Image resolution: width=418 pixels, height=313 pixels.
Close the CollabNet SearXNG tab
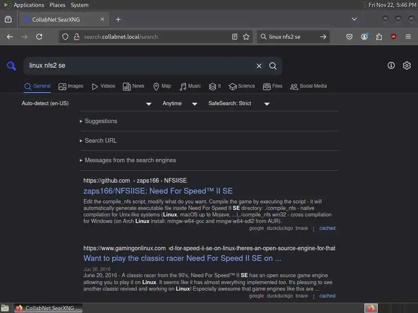(x=102, y=20)
